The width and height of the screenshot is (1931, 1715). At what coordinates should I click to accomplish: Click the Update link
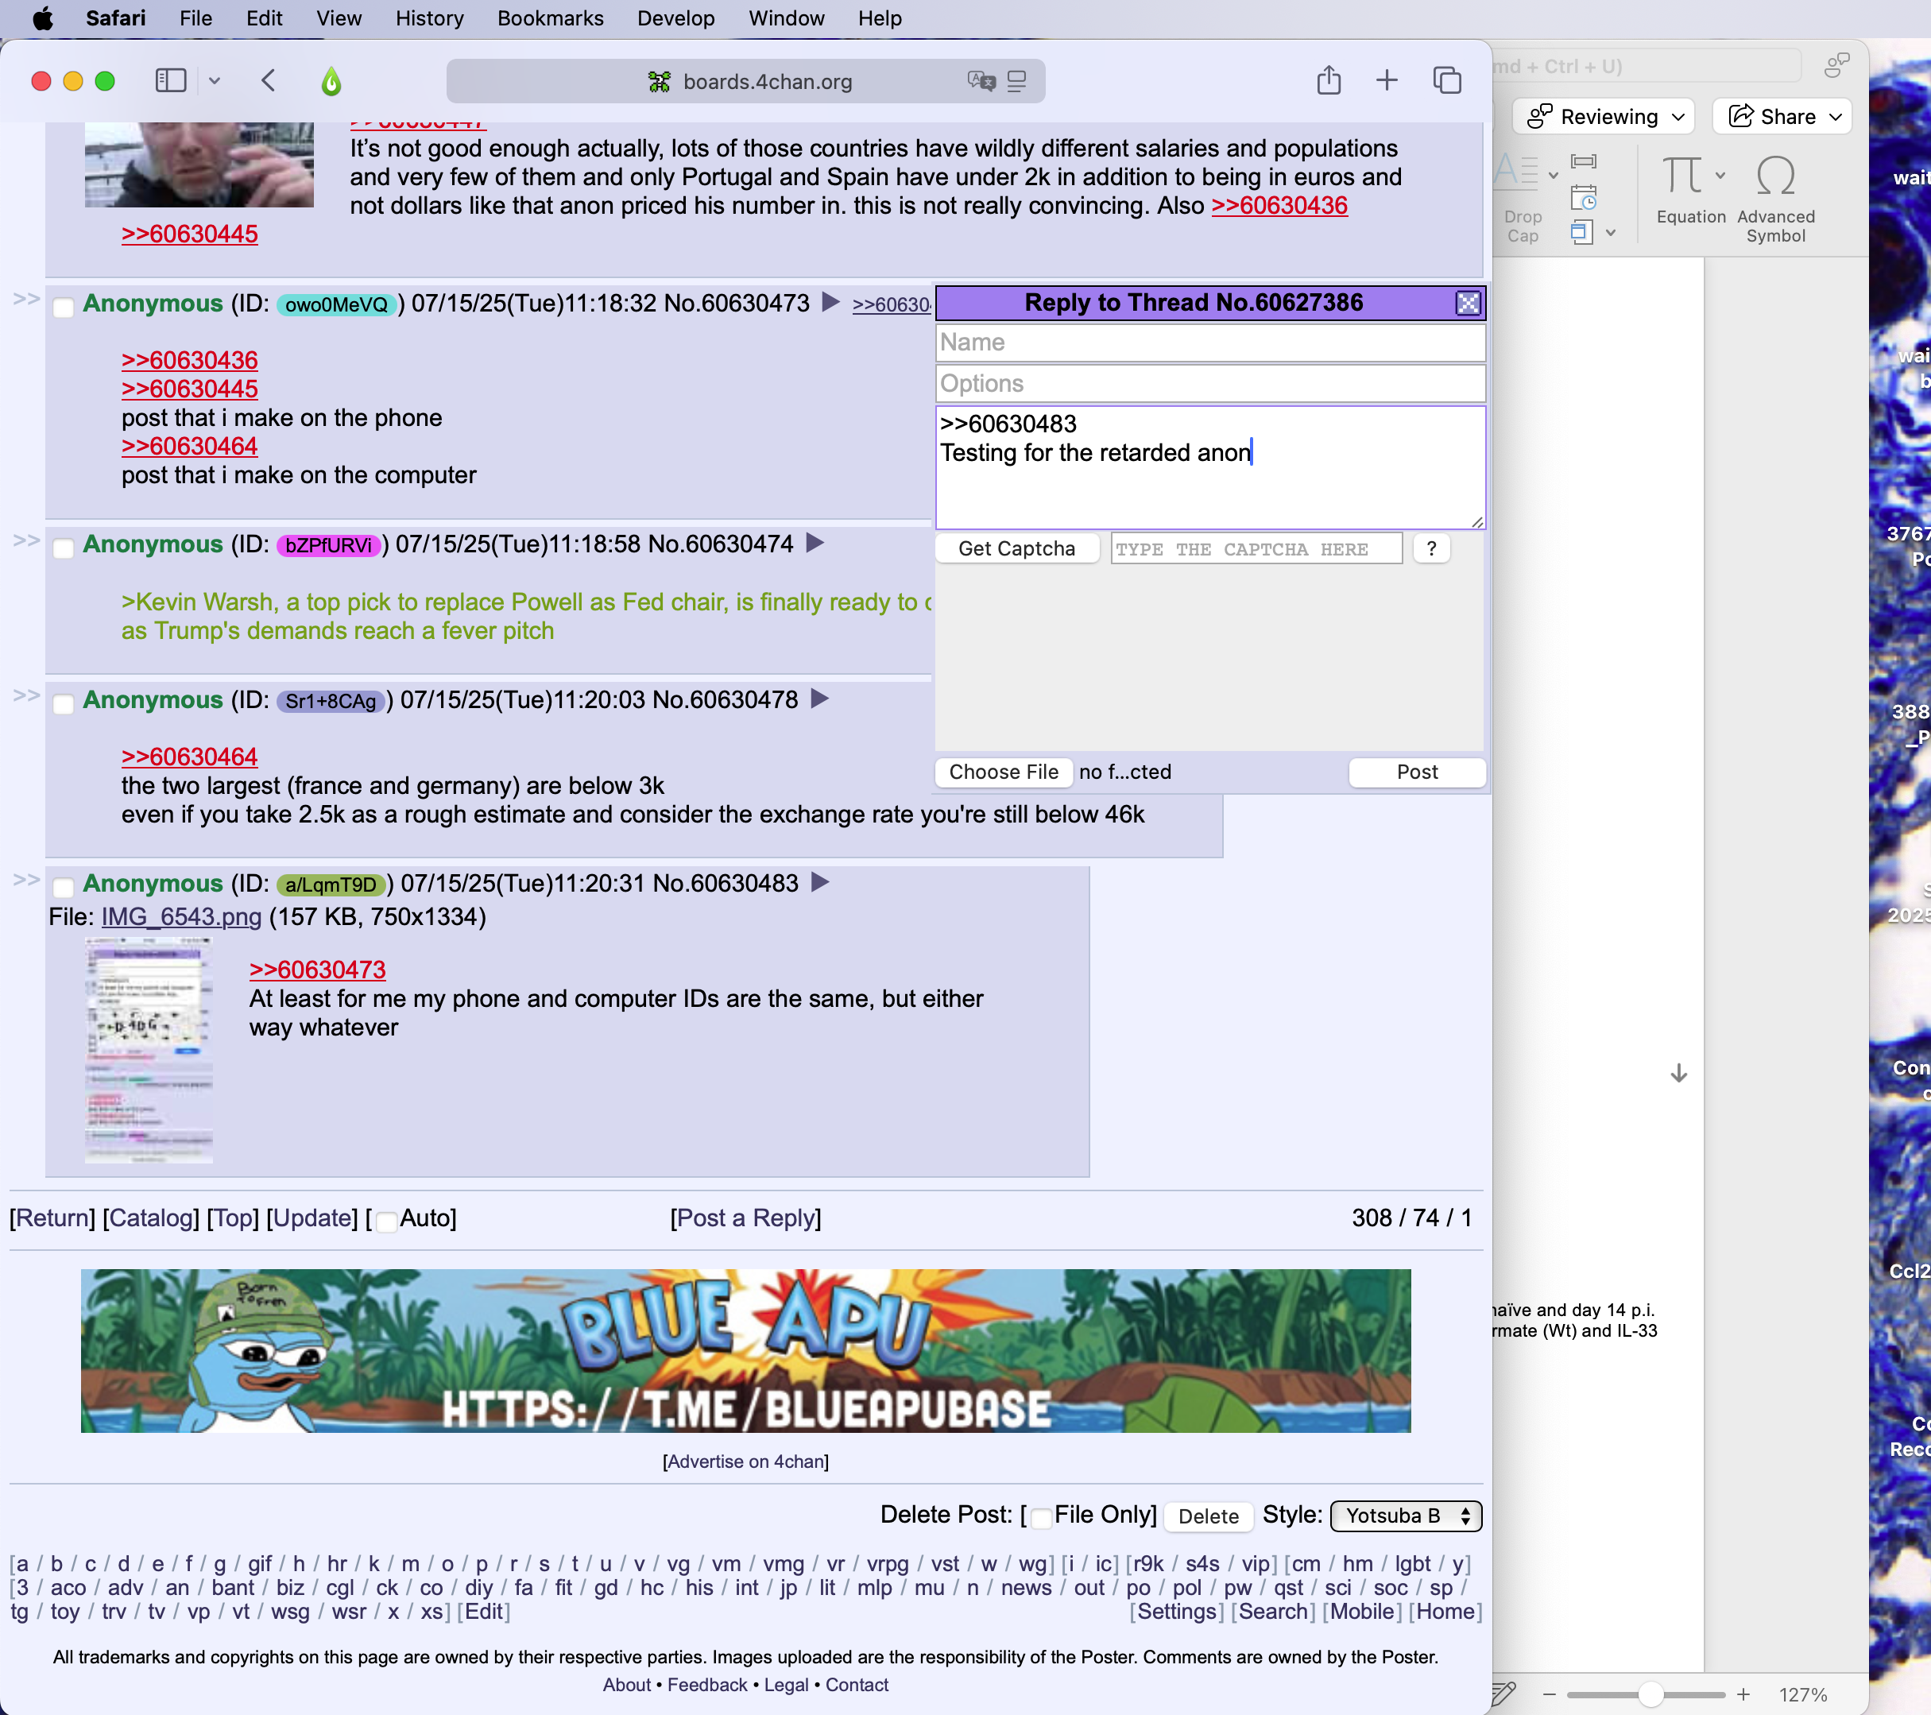click(313, 1218)
